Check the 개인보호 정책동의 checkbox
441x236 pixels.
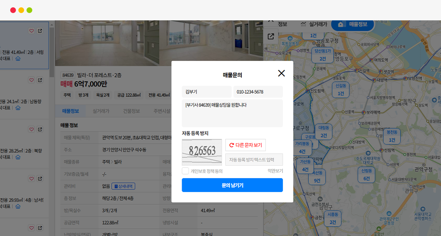(x=185, y=171)
